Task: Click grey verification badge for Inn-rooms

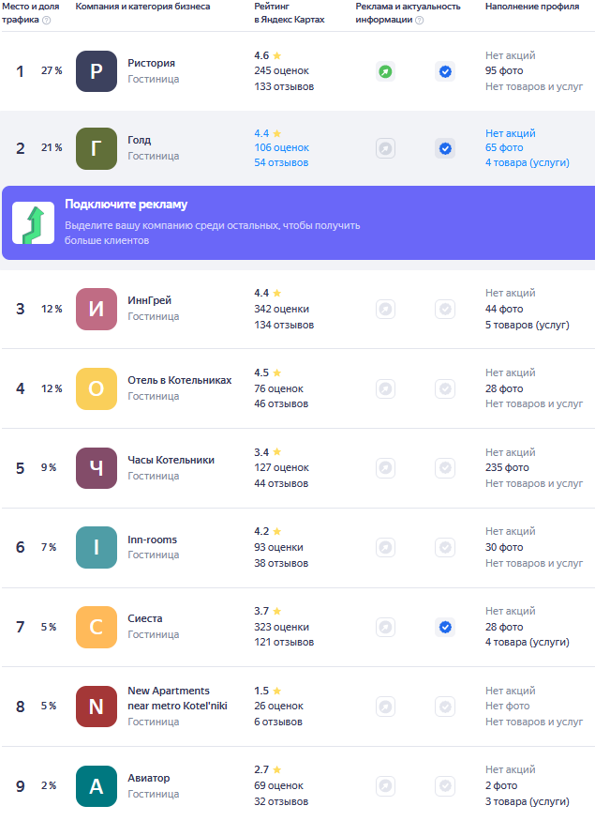Action: [x=445, y=548]
